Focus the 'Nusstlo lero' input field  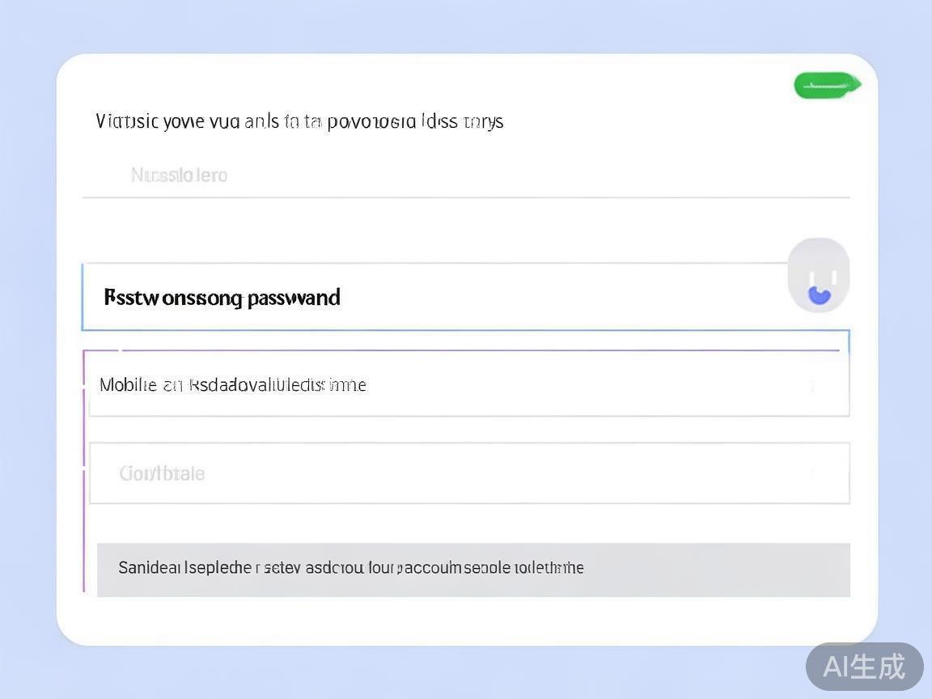point(465,176)
